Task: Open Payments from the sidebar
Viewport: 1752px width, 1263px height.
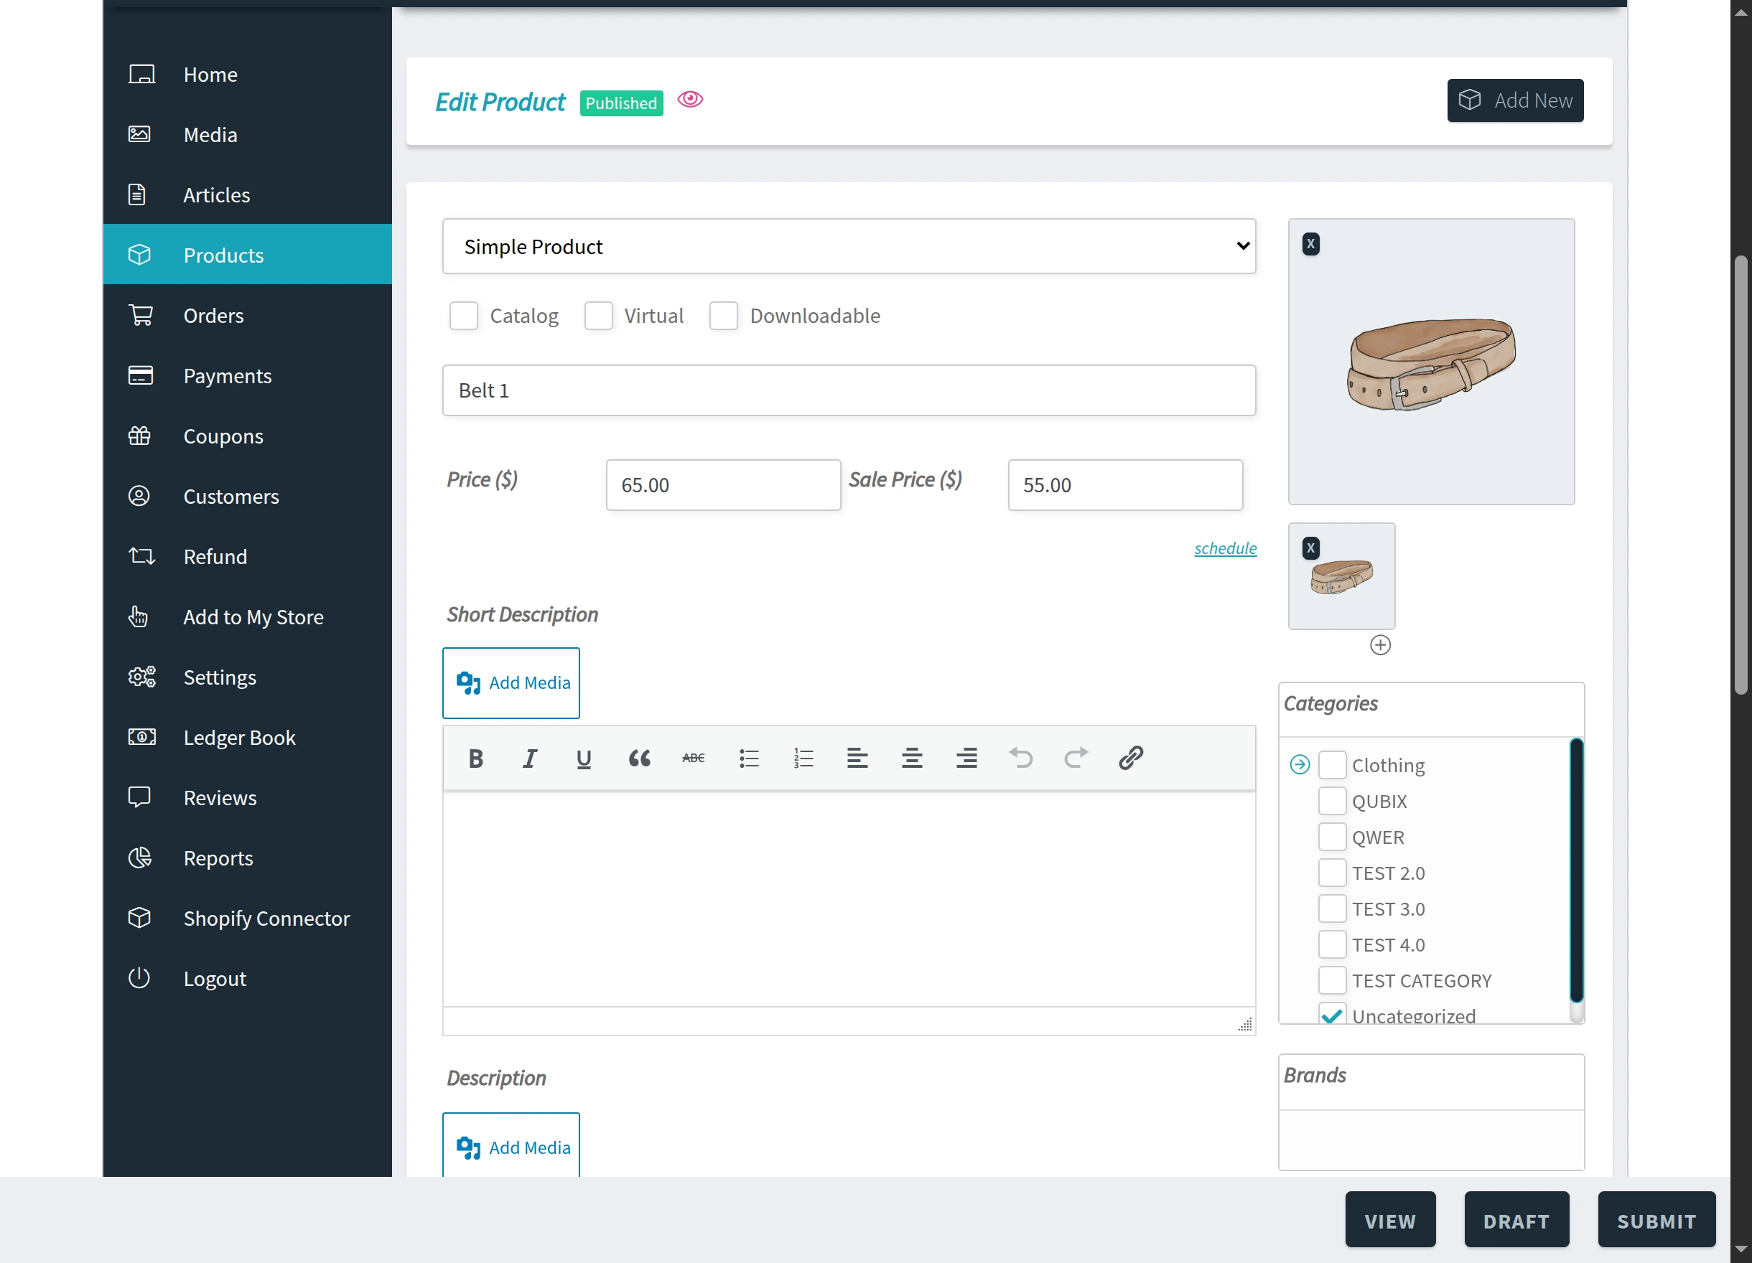Action: 247,375
